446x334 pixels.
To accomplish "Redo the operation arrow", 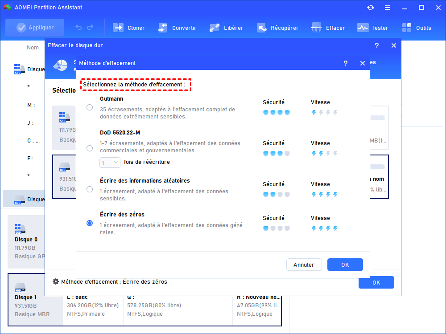I will pos(90,28).
